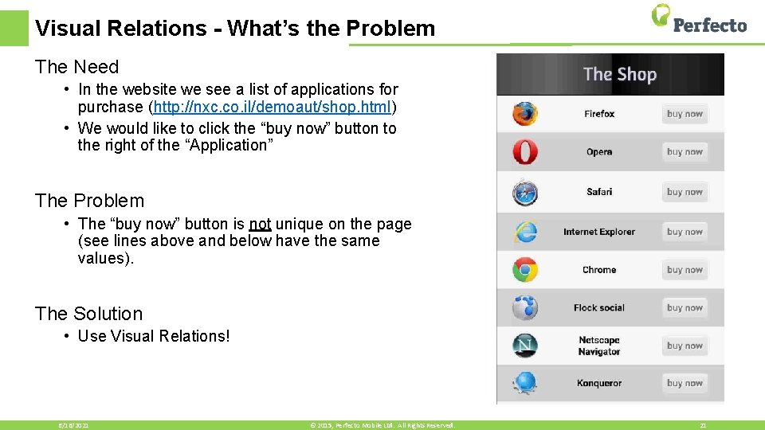Click the Perfecto logo
Image resolution: width=765 pixels, height=430 pixels.
click(x=699, y=18)
